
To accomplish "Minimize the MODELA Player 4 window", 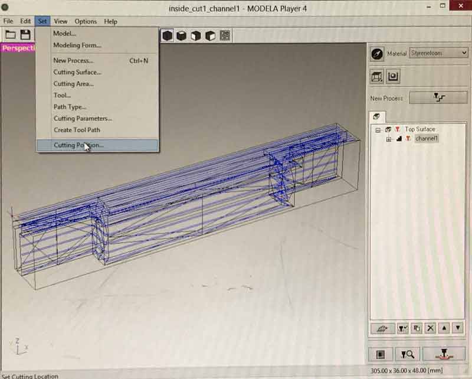I will [x=429, y=6].
